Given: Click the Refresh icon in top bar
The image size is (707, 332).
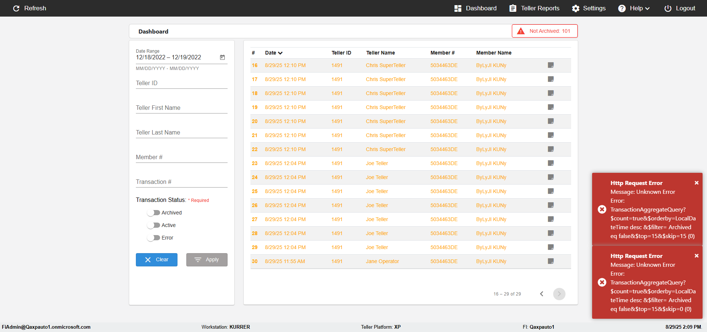Looking at the screenshot, I should (x=16, y=8).
